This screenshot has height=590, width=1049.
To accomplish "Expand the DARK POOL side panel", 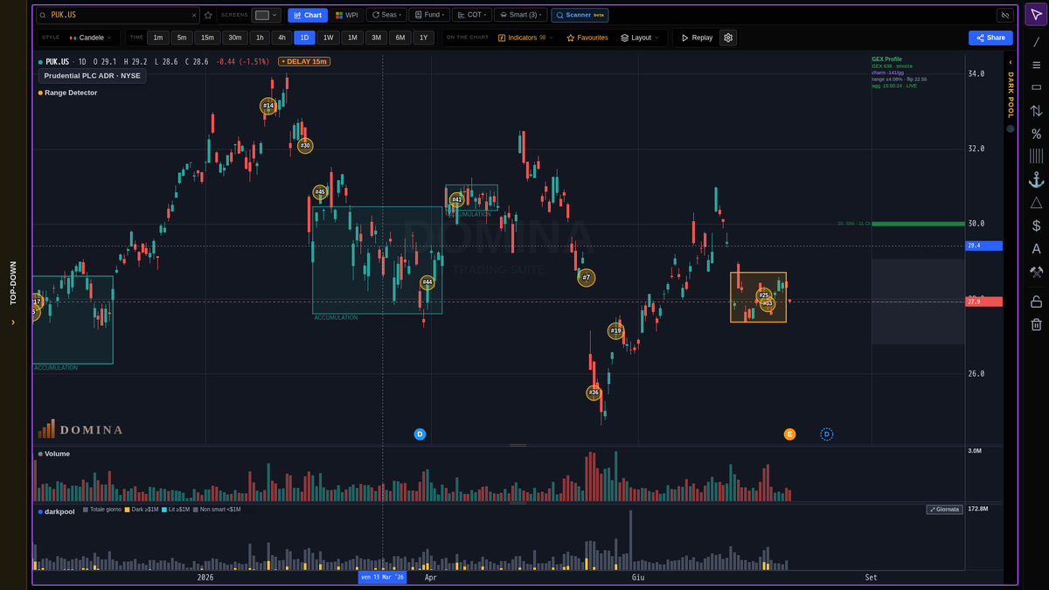I will pos(1011,89).
